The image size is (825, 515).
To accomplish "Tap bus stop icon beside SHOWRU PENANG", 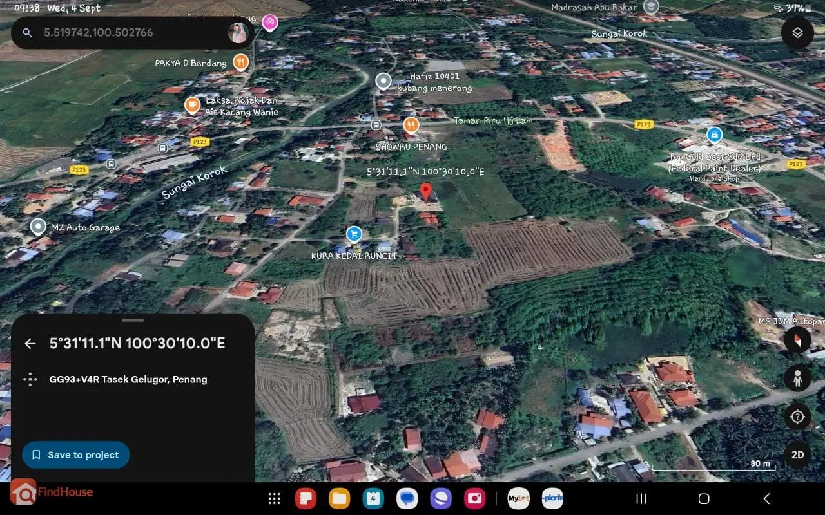I will (376, 125).
